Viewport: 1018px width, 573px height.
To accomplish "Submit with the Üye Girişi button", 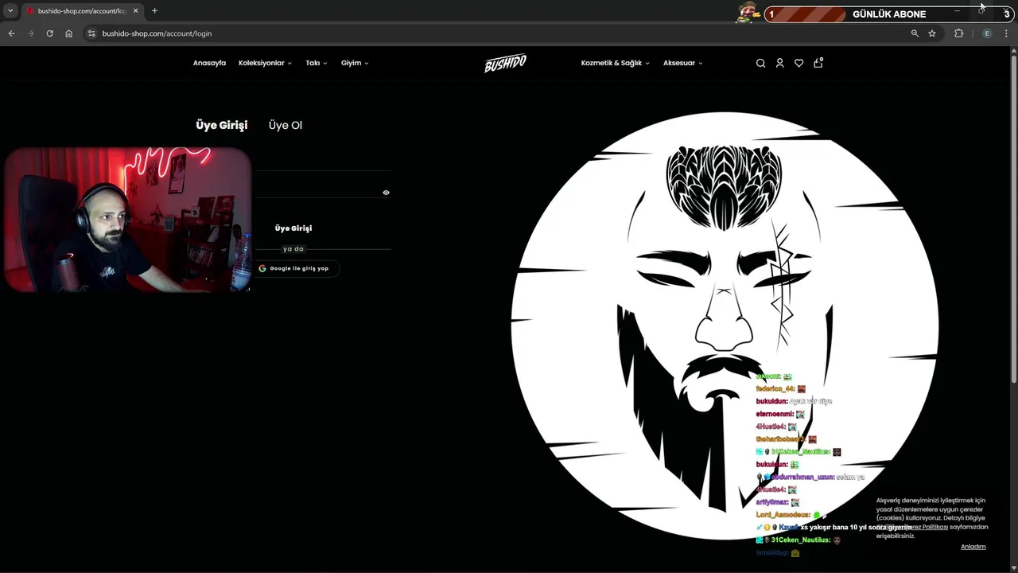I will 293,228.
